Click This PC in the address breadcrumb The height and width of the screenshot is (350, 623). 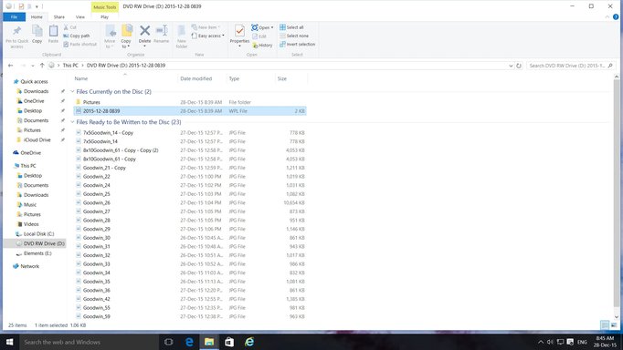pos(70,66)
